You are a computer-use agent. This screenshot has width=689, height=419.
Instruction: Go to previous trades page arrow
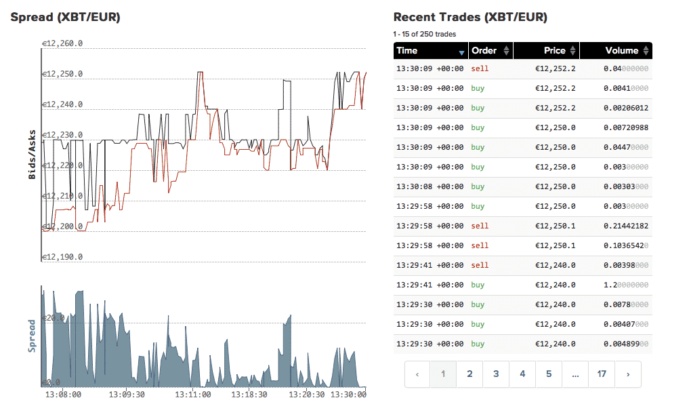(417, 374)
